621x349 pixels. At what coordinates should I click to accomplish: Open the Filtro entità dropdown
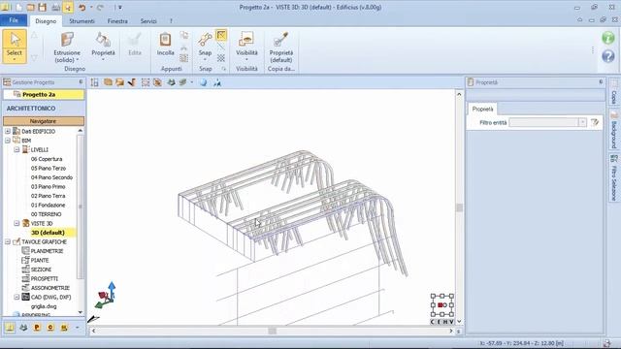[x=582, y=123]
